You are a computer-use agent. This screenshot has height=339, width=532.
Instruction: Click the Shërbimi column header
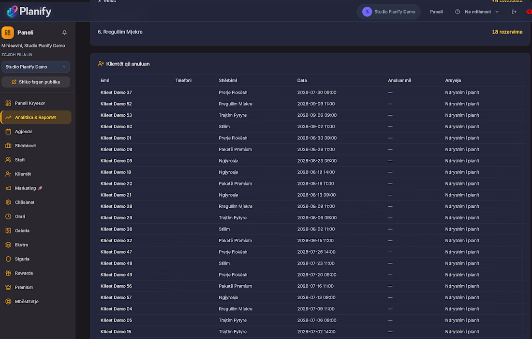228,80
